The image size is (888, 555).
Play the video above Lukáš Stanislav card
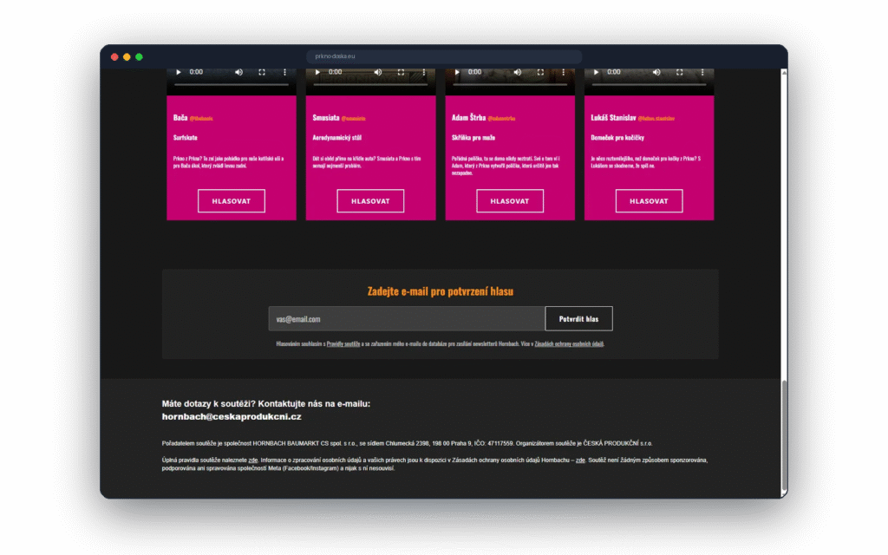tap(596, 72)
